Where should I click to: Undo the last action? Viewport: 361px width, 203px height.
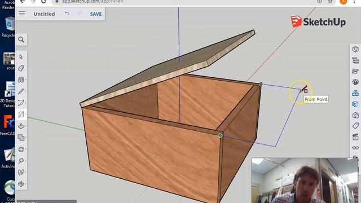67,14
